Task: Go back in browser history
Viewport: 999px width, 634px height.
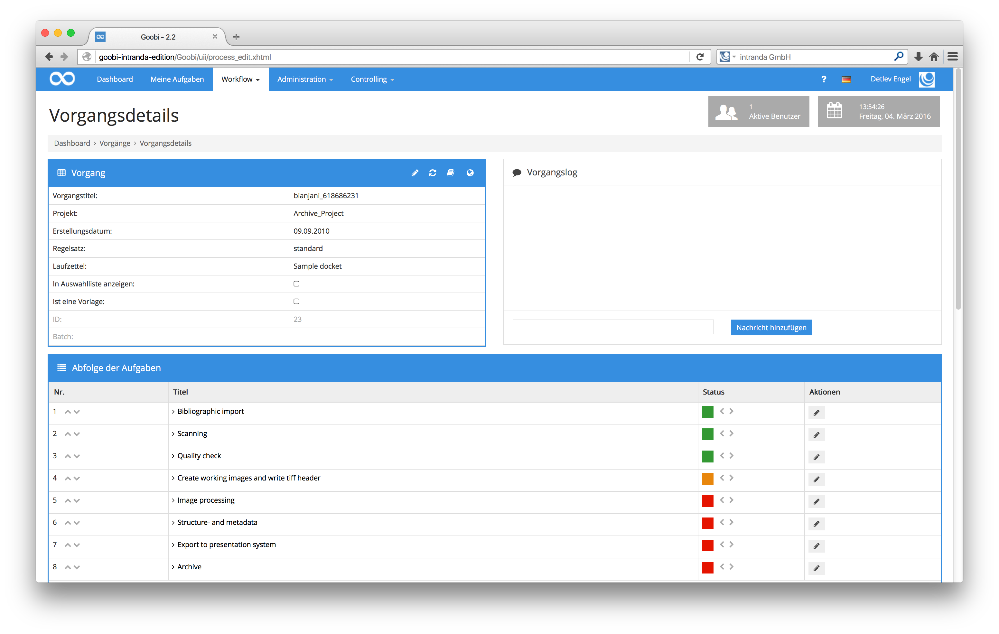Action: tap(49, 57)
